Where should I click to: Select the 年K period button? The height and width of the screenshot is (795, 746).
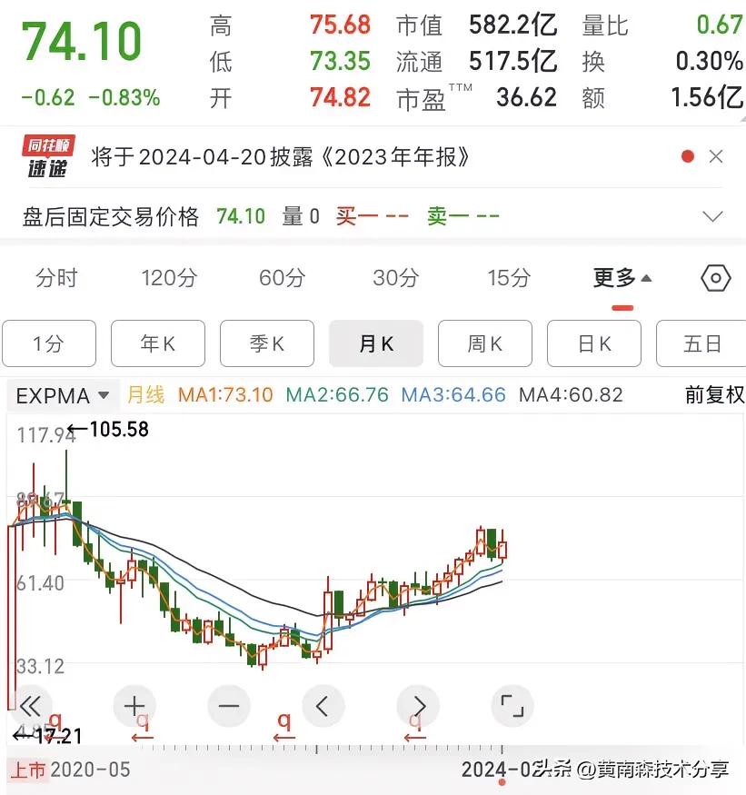click(158, 343)
